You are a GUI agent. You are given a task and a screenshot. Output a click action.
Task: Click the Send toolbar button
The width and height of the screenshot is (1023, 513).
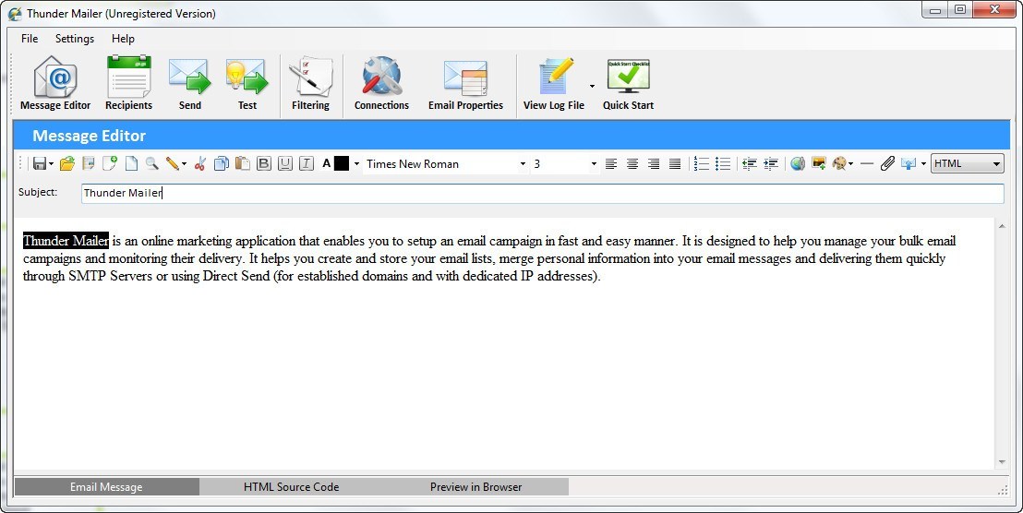pyautogui.click(x=190, y=84)
